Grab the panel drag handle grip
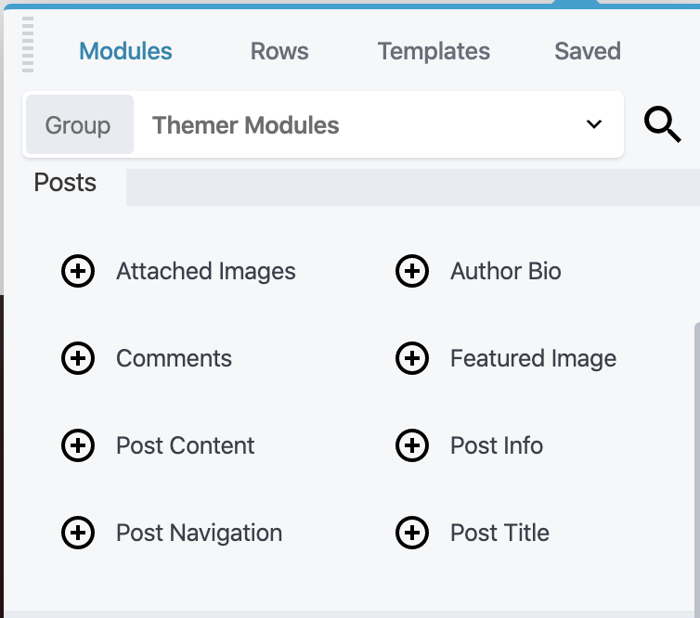700x618 pixels. click(x=28, y=45)
